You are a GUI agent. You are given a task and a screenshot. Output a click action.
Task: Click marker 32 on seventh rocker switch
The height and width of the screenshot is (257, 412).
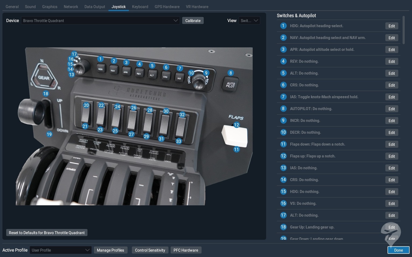(x=182, y=115)
